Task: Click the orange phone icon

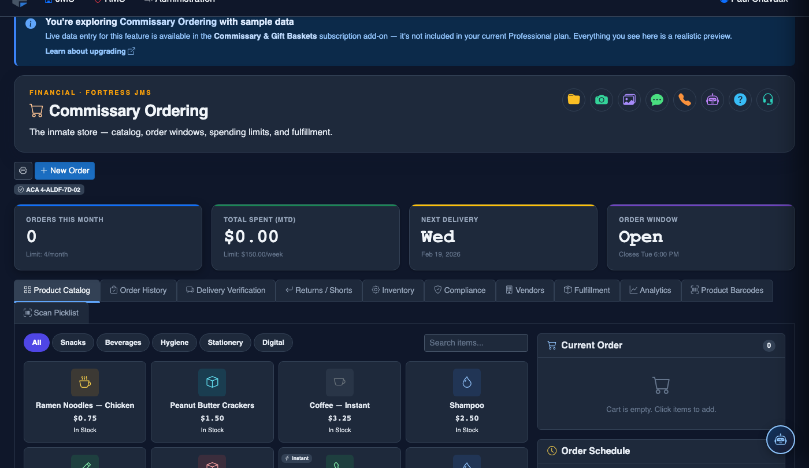Action: click(x=685, y=100)
